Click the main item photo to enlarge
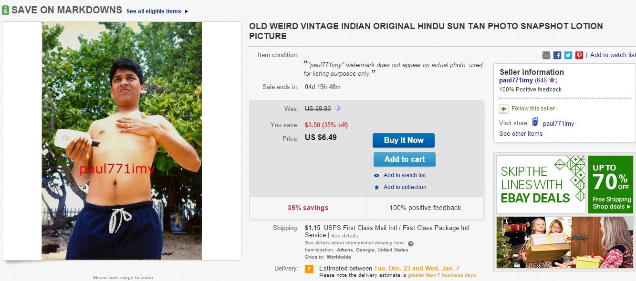Image resolution: width=636 pixels, height=281 pixels. (x=122, y=141)
